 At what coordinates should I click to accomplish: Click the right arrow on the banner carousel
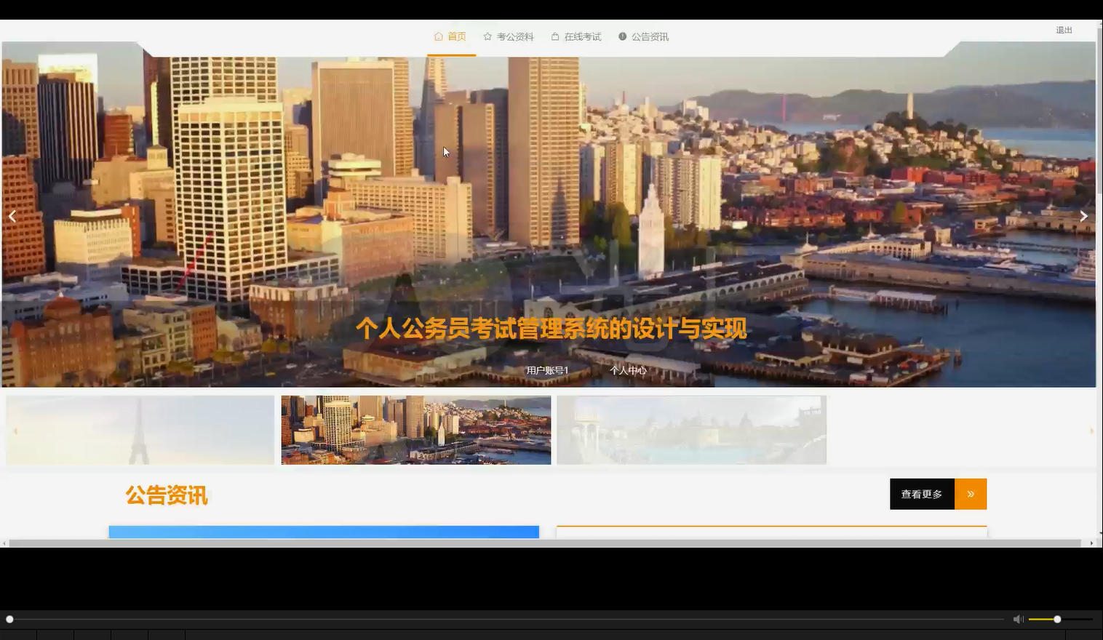click(x=1083, y=215)
